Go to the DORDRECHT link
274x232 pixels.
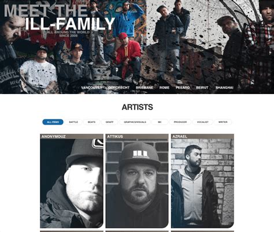119,88
